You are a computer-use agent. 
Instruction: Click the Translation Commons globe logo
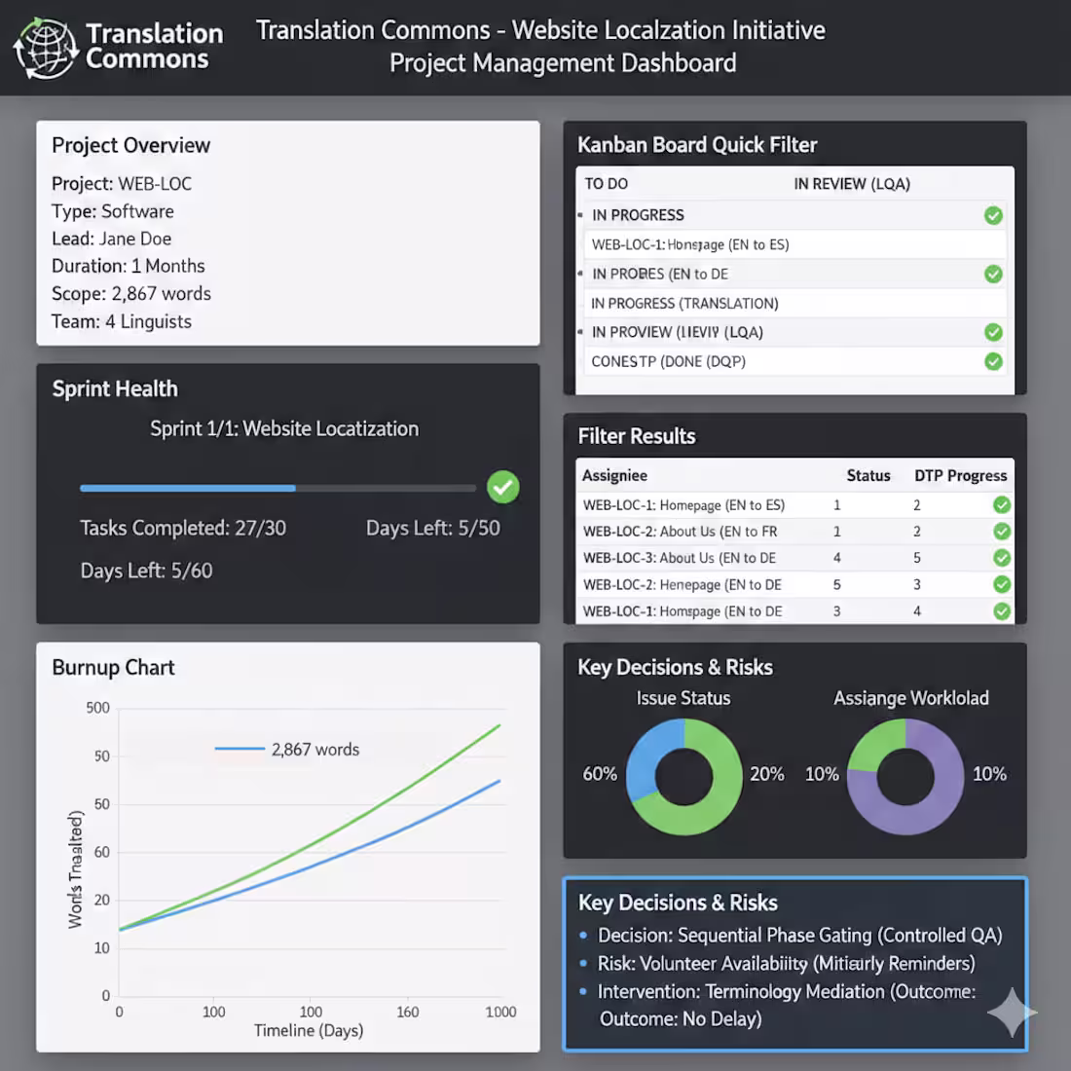(47, 48)
